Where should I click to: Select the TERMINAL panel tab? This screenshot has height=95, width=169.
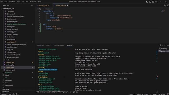click(x=69, y=45)
